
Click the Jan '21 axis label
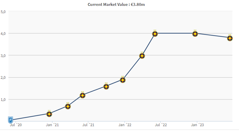click(x=52, y=125)
